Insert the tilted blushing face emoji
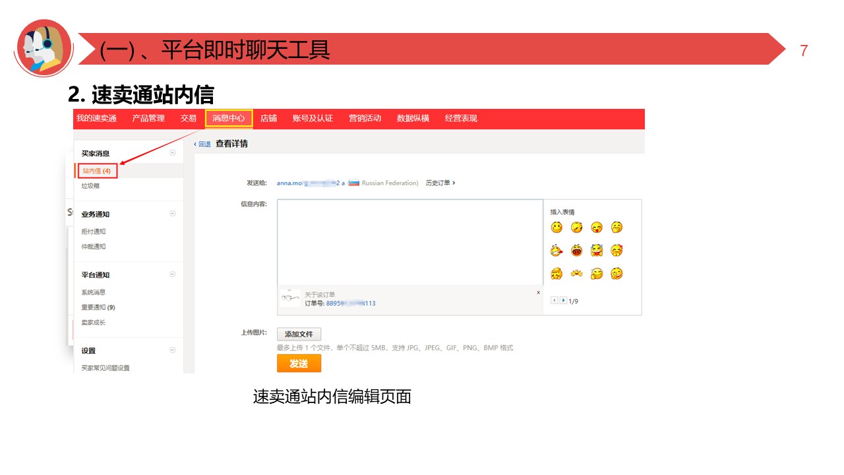Image resolution: width=844 pixels, height=475 pixels. [577, 228]
